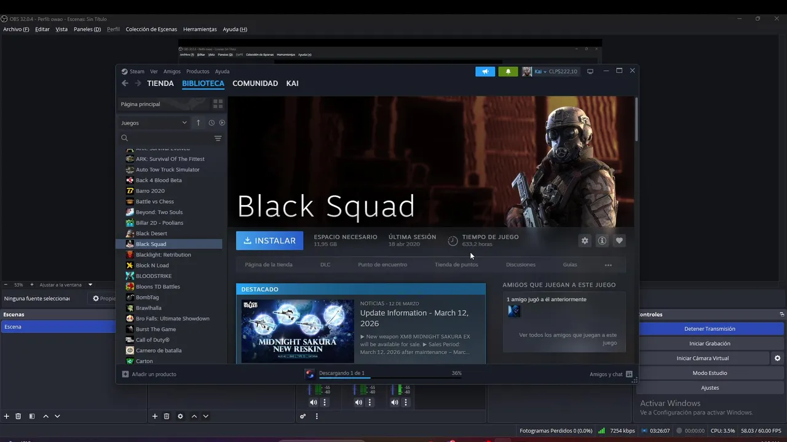Image resolution: width=787 pixels, height=442 pixels.
Task: Expand the Juegos library dropdown
Action: (x=154, y=123)
